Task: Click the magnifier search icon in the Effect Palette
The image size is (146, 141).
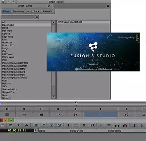Action: click(37, 17)
